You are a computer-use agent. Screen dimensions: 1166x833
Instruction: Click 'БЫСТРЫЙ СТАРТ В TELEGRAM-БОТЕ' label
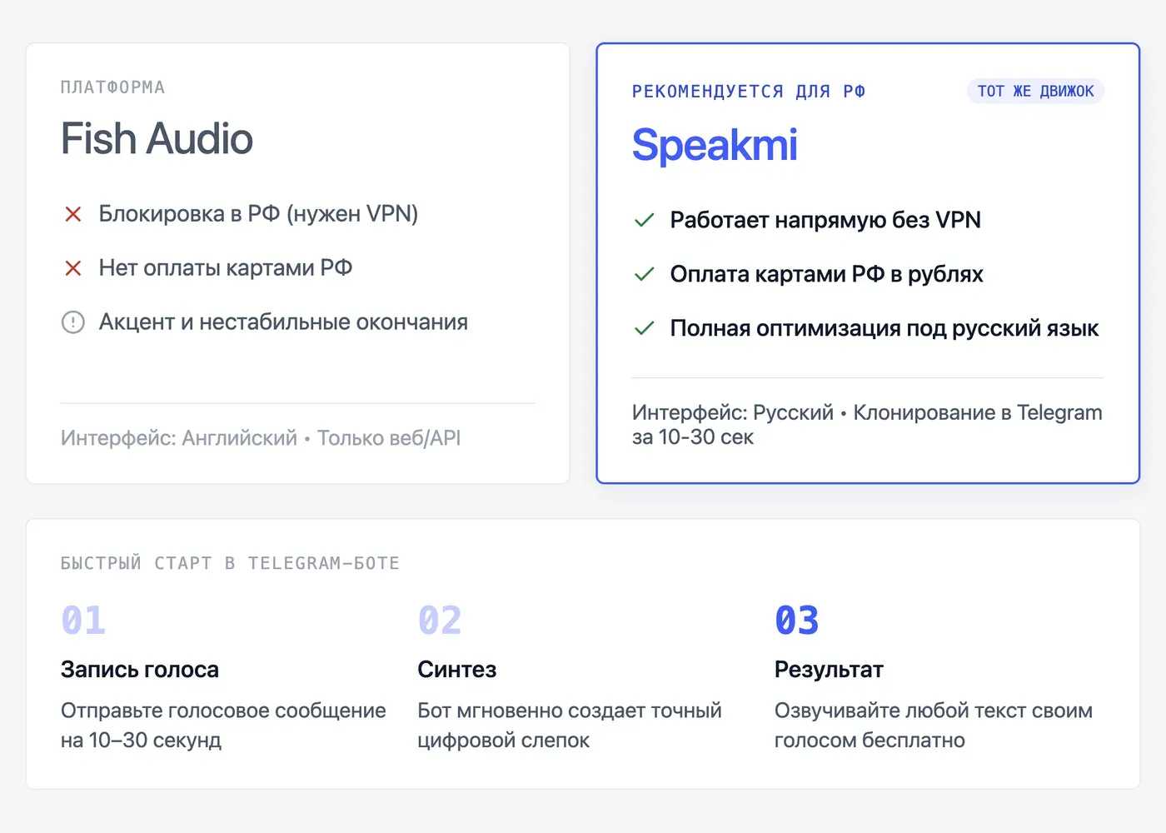click(x=230, y=563)
